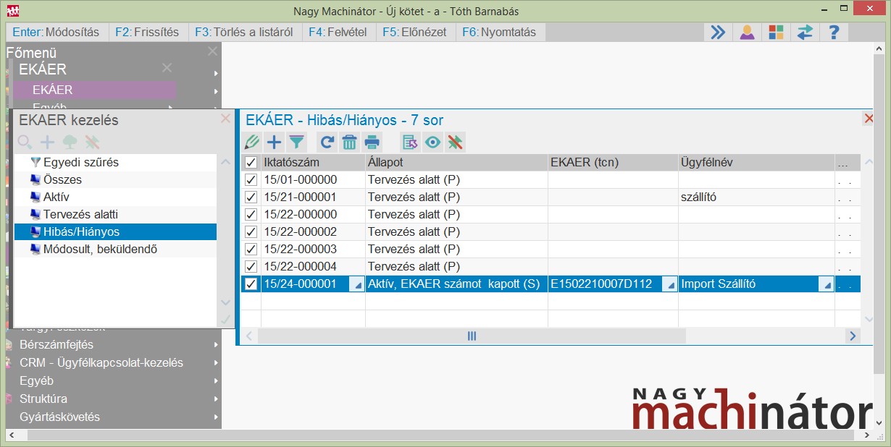Expand the CRM - Ügyfélkapcsolat-kezelés submenu arrow
Viewport: 891px width, 447px height.
point(216,363)
